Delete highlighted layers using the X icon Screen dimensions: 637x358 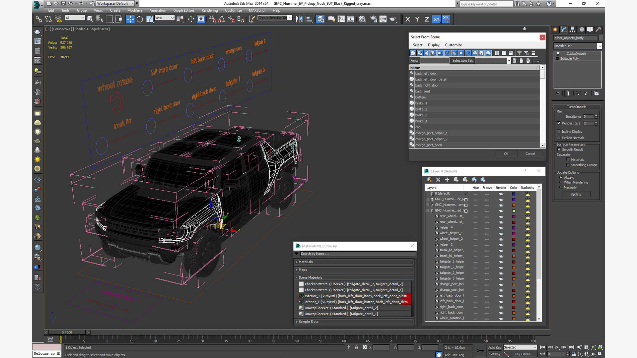tap(438, 179)
